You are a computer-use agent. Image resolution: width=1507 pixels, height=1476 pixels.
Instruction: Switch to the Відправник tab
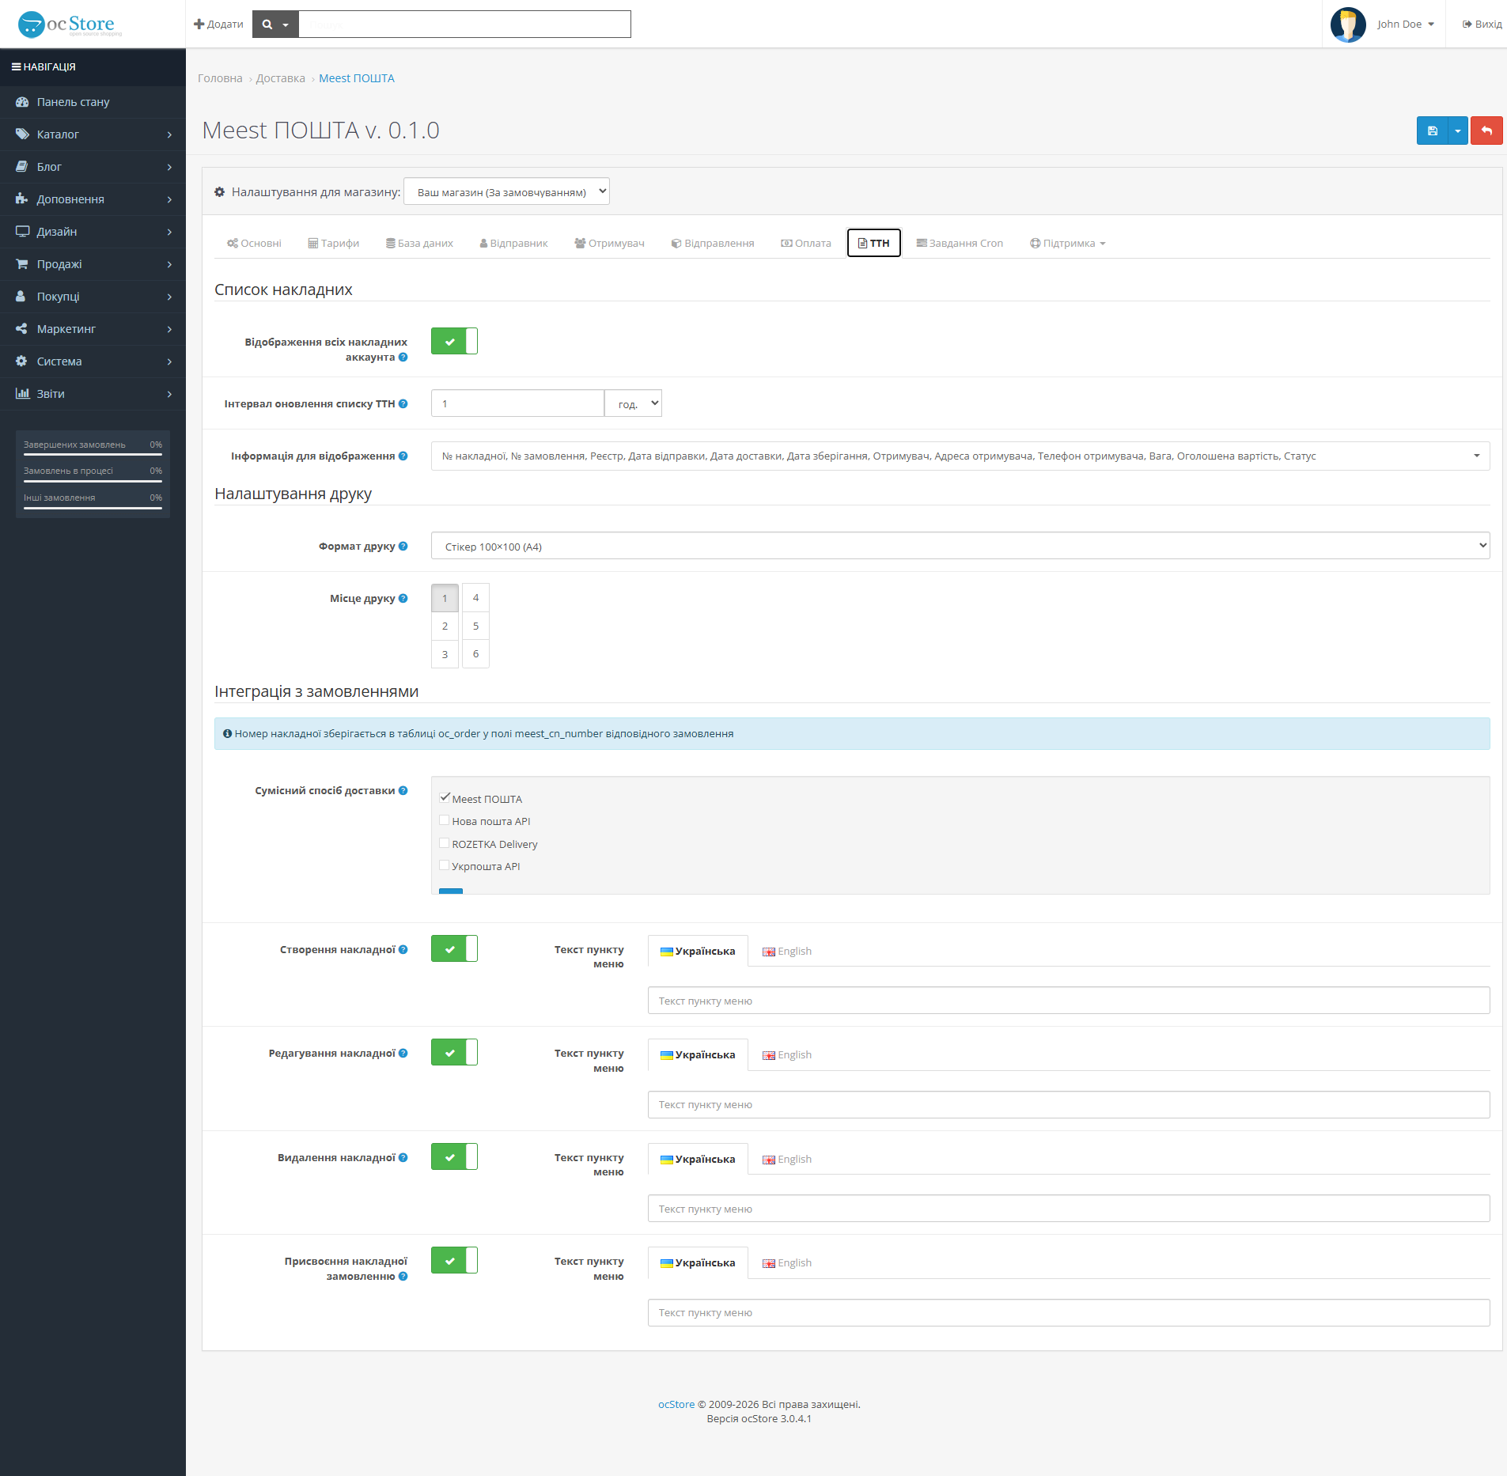coord(513,244)
